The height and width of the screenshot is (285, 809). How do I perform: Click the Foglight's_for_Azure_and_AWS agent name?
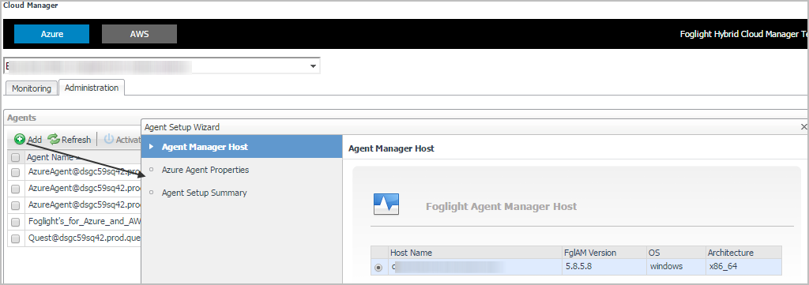(85, 222)
